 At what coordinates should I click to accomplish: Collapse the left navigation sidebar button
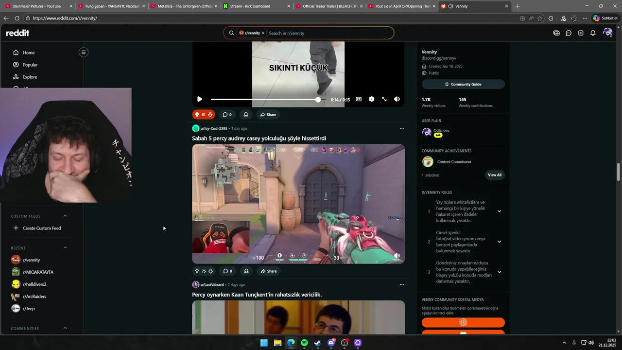[84, 52]
